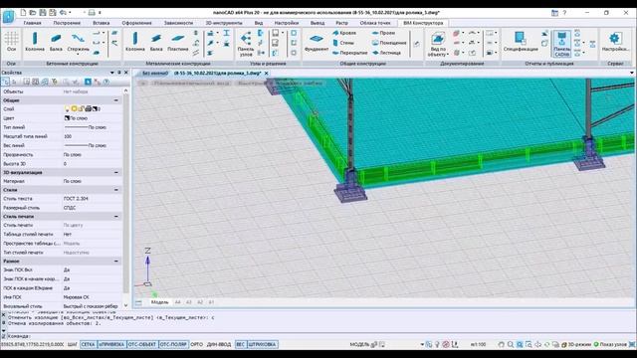
Task: Toggle ВЕС lineweight display
Action: coord(241,345)
